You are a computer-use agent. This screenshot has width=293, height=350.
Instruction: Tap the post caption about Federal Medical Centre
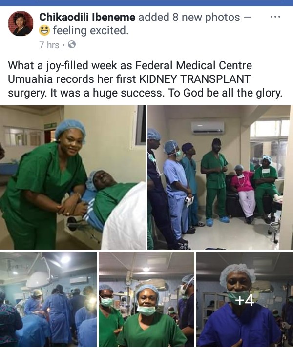tap(145, 79)
